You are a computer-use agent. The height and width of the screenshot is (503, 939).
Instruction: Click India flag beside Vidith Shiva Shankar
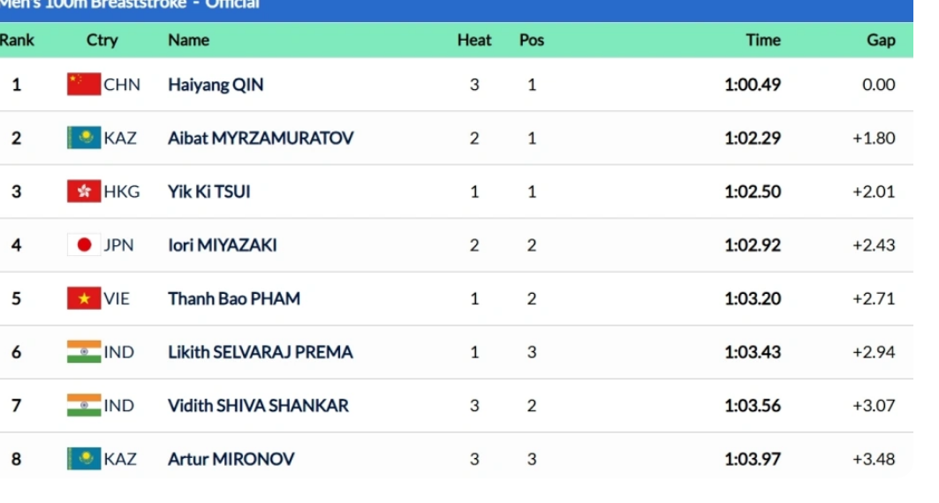(x=84, y=405)
